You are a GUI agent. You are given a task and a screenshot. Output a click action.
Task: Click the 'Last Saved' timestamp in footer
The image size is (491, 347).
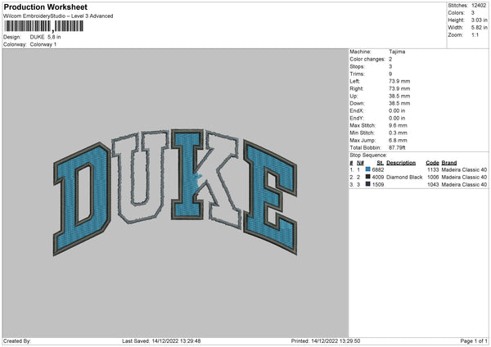pos(161,341)
